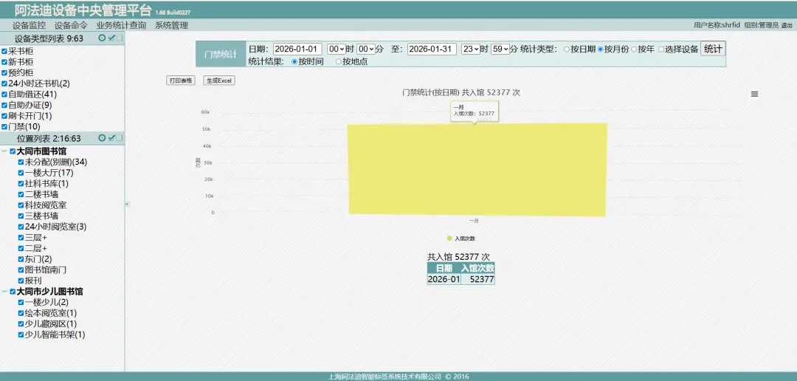Uncheck the 新书柜 device type

(4, 62)
